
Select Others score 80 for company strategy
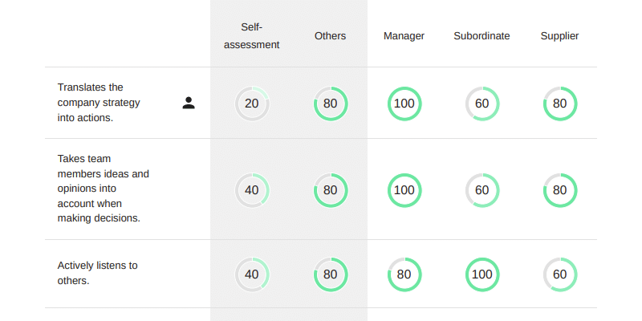[x=331, y=104]
